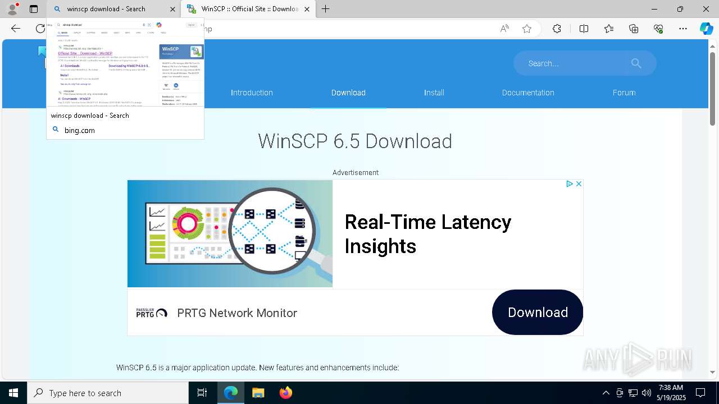The height and width of the screenshot is (404, 719).
Task: Click the PRTG Network Monitor ad text
Action: (x=237, y=313)
